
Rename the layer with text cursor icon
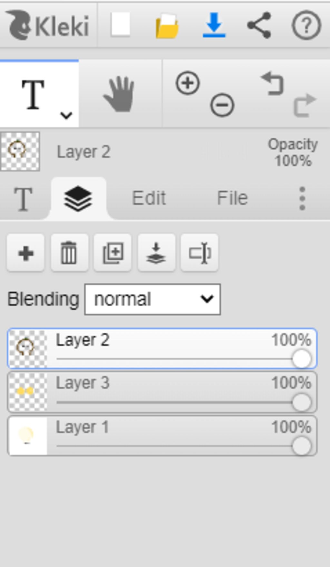click(x=200, y=253)
